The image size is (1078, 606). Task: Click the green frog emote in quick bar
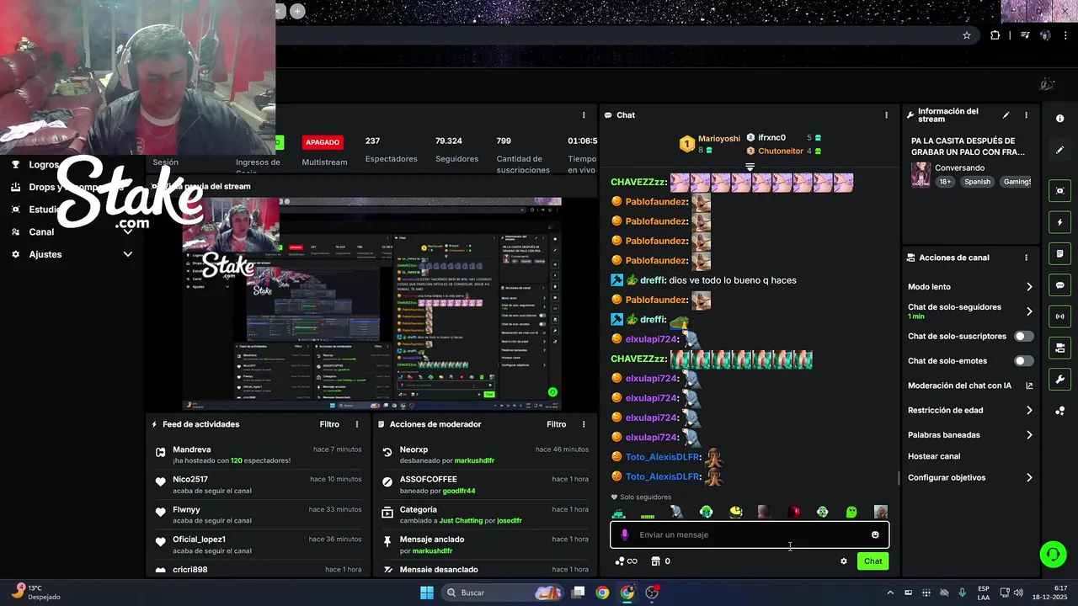click(x=851, y=512)
